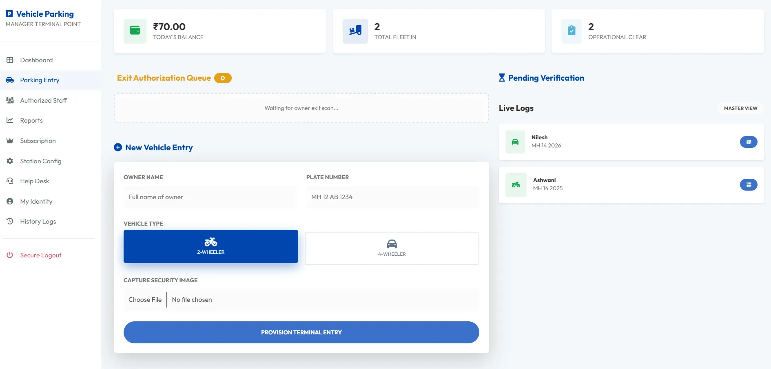Click the Total Fleet In parking icon

[x=355, y=31]
